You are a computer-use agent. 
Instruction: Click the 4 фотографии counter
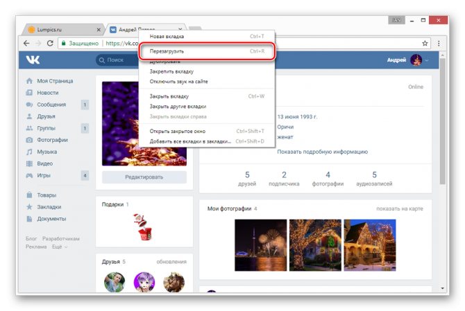click(x=328, y=179)
